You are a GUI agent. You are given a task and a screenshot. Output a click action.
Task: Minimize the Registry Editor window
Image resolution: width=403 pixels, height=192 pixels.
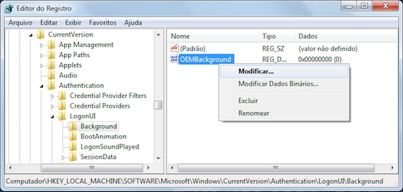coord(349,6)
